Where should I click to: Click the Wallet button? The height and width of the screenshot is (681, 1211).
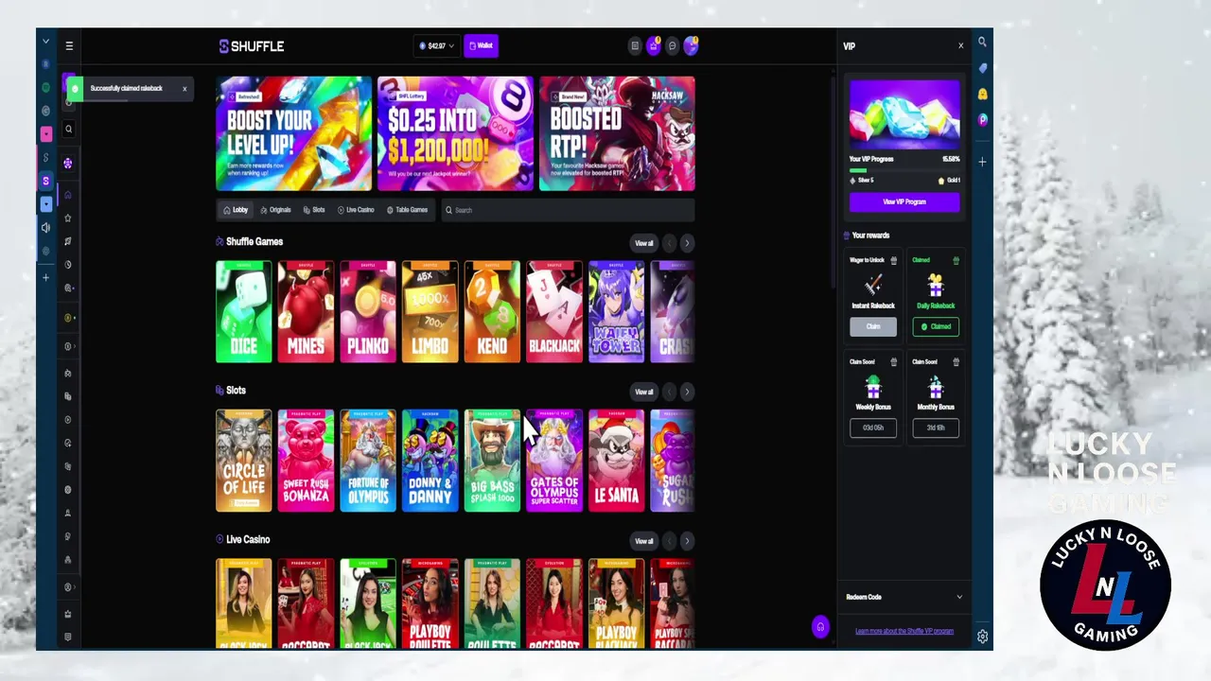click(482, 45)
